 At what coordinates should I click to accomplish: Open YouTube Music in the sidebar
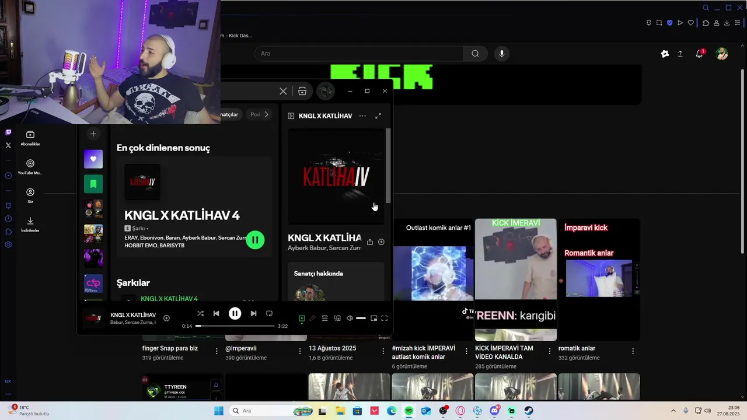(30, 167)
